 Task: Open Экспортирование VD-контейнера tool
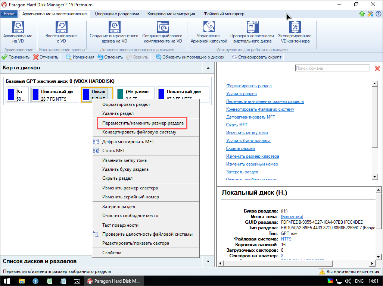click(x=295, y=32)
